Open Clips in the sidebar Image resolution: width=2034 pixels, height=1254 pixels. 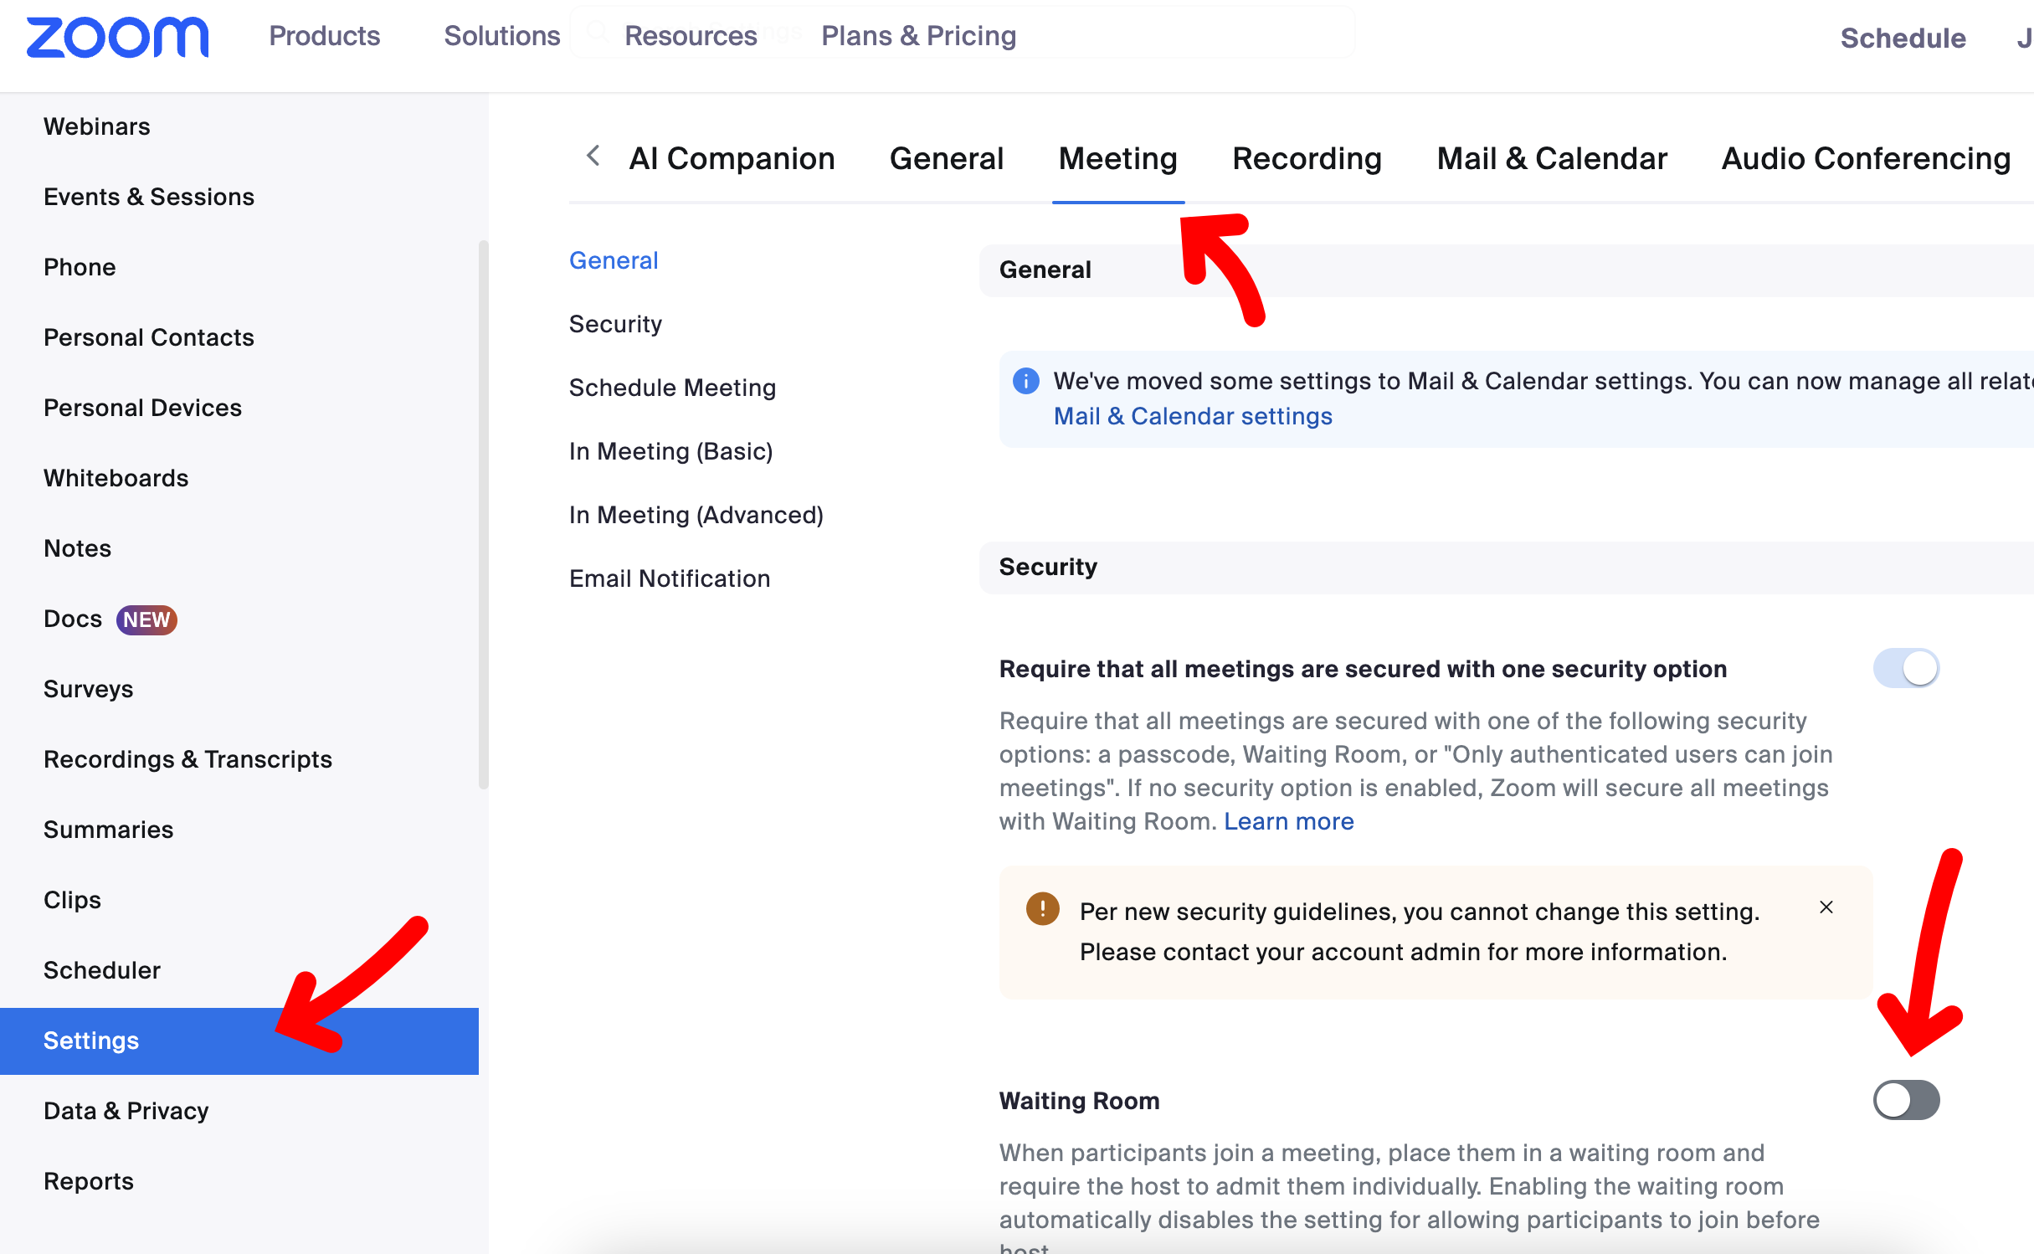72,900
